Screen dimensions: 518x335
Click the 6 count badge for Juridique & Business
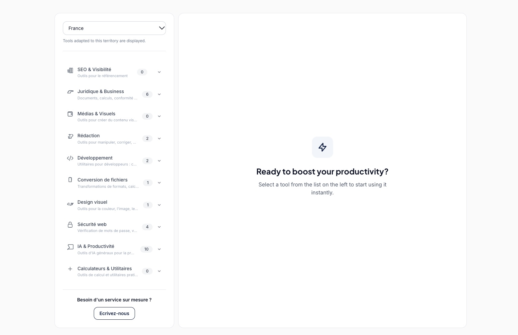(x=147, y=94)
